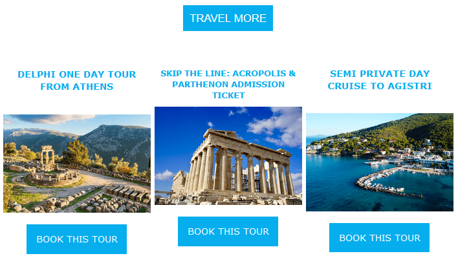Select the Agistri harbor photo
Screen dimensions: 458x278
pos(379,162)
